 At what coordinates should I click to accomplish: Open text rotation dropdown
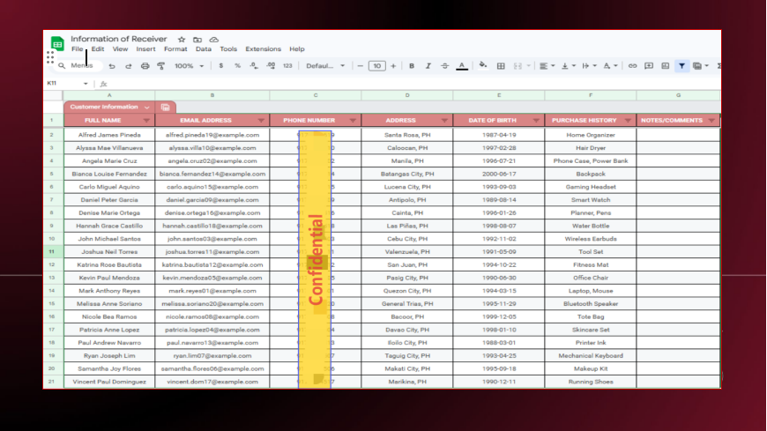coord(610,66)
